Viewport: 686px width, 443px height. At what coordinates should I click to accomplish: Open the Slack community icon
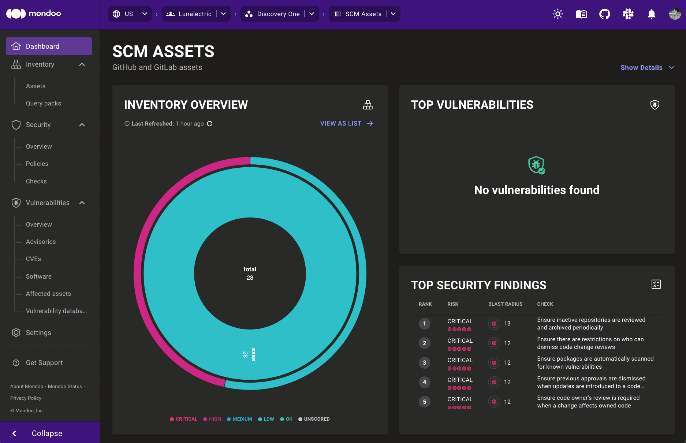tap(628, 14)
